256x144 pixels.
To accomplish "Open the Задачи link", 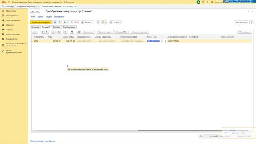I will (x=48, y=17).
